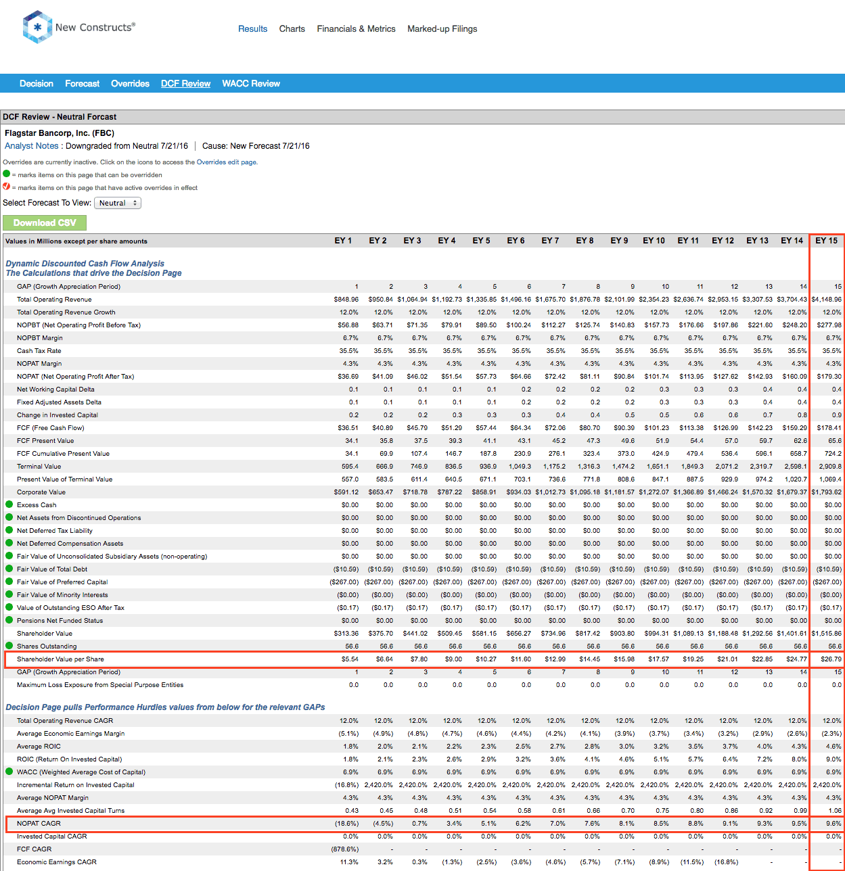Open Financials & Metrics in top navigation
This screenshot has width=845, height=871.
[x=357, y=29]
